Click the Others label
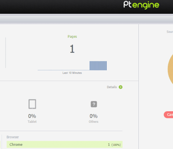The image size is (173, 149). [93, 122]
